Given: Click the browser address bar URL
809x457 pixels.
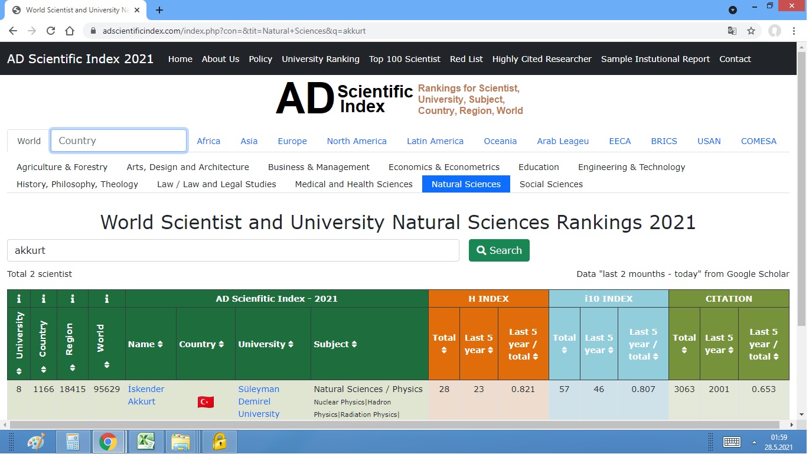Looking at the screenshot, I should point(234,31).
